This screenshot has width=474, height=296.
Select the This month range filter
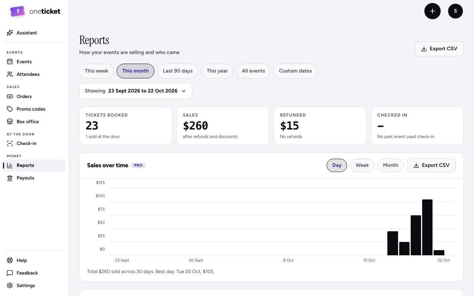(x=136, y=71)
